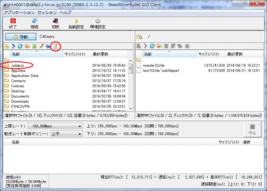Screen dimensions: 267x191
Task: Click the local pane rename pencil icon
Action: click(x=41, y=46)
